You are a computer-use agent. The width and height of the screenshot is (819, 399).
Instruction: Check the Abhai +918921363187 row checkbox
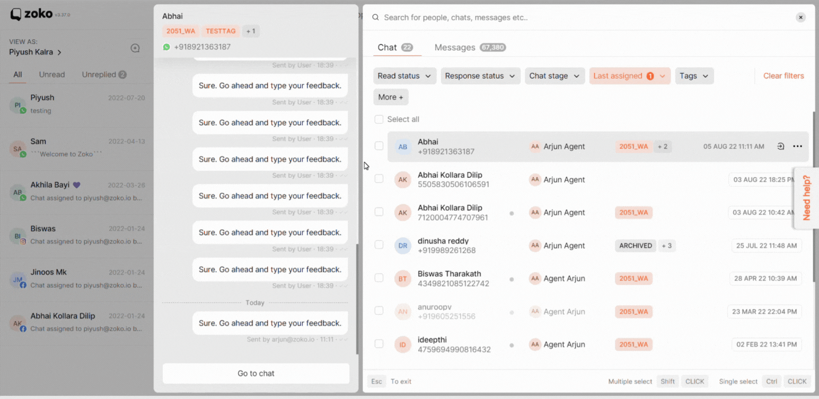pyautogui.click(x=379, y=146)
